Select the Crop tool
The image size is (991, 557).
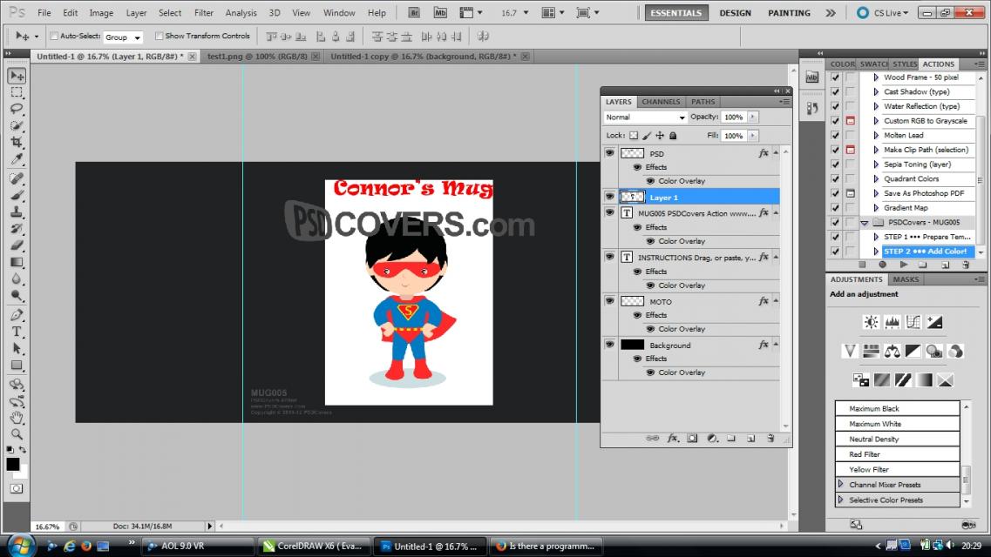[x=17, y=142]
